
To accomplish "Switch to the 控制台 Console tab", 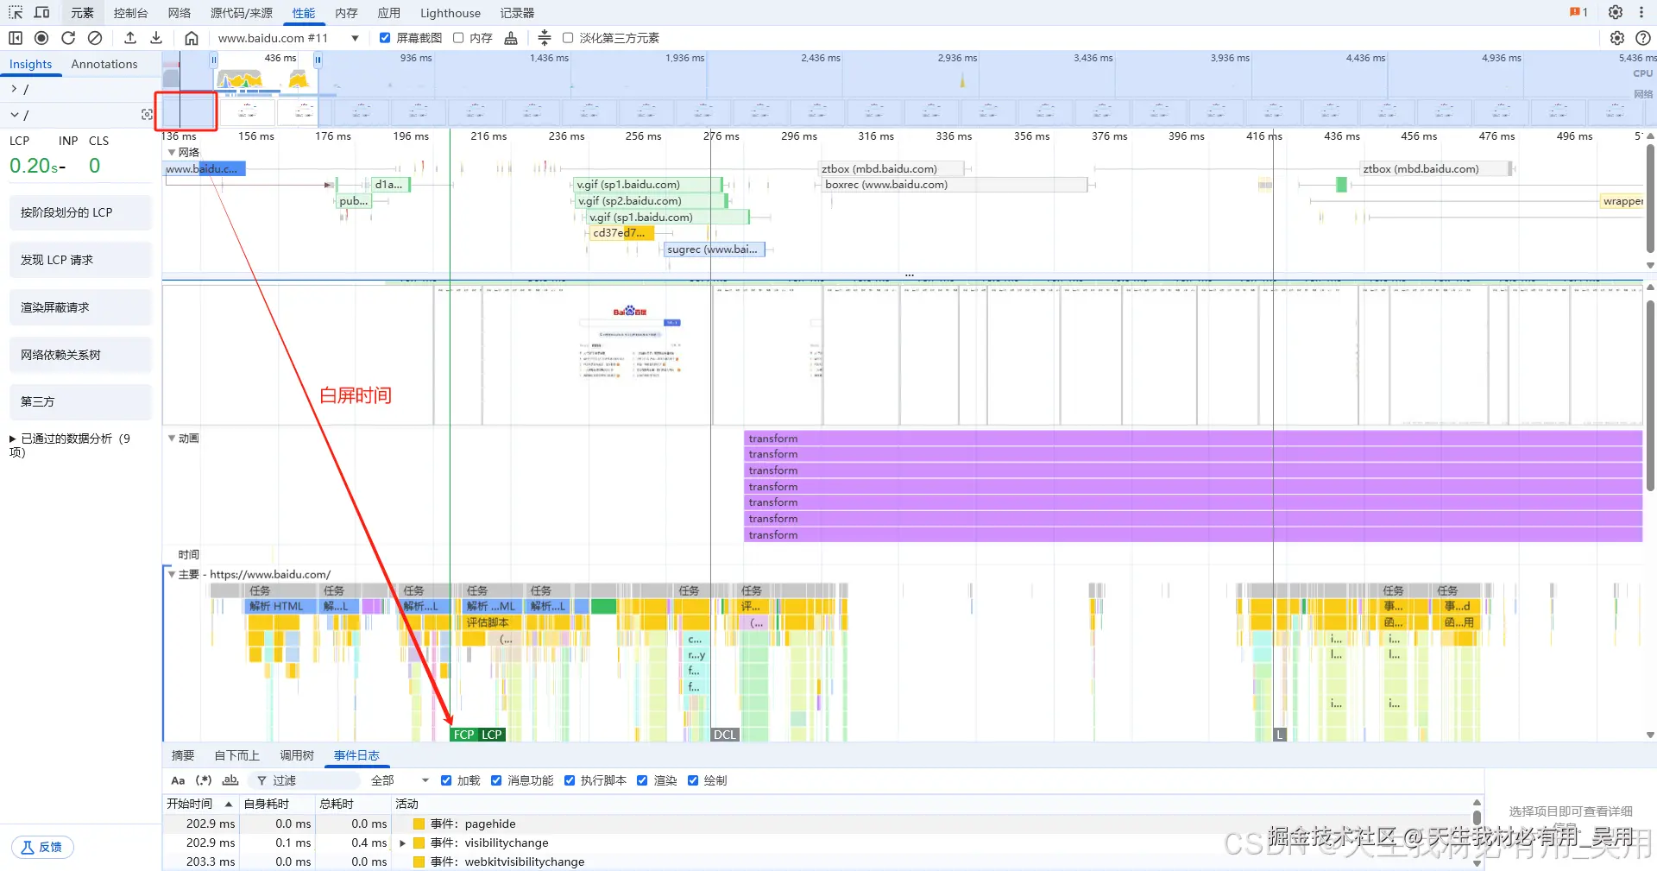I will tap(130, 13).
